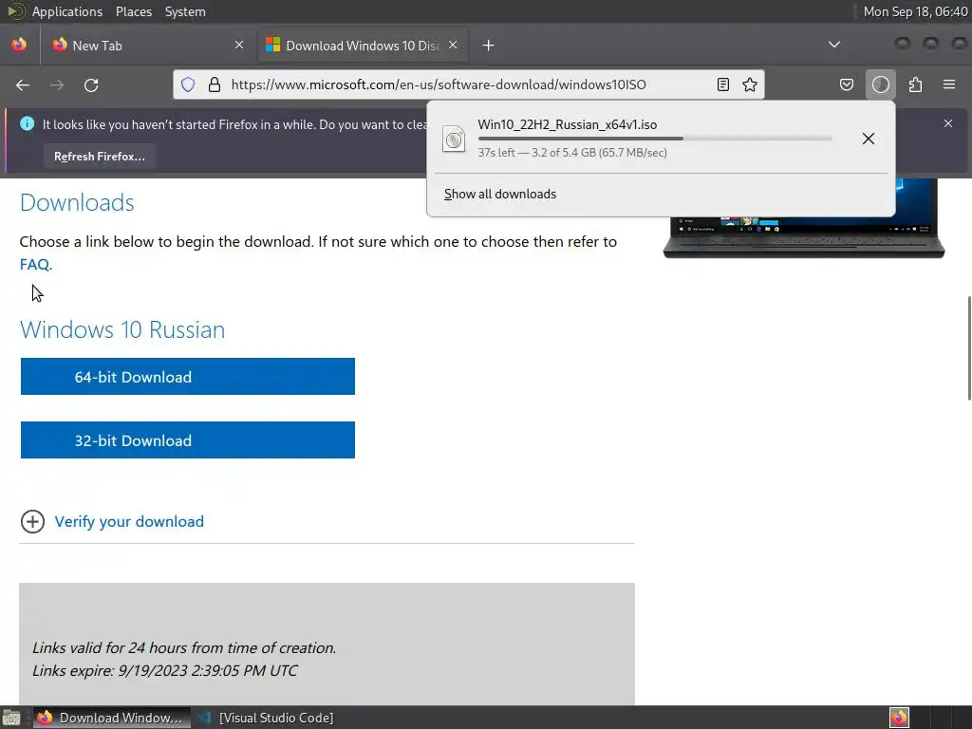
Task: Cancel the Win10 ISO download
Action: coord(869,139)
